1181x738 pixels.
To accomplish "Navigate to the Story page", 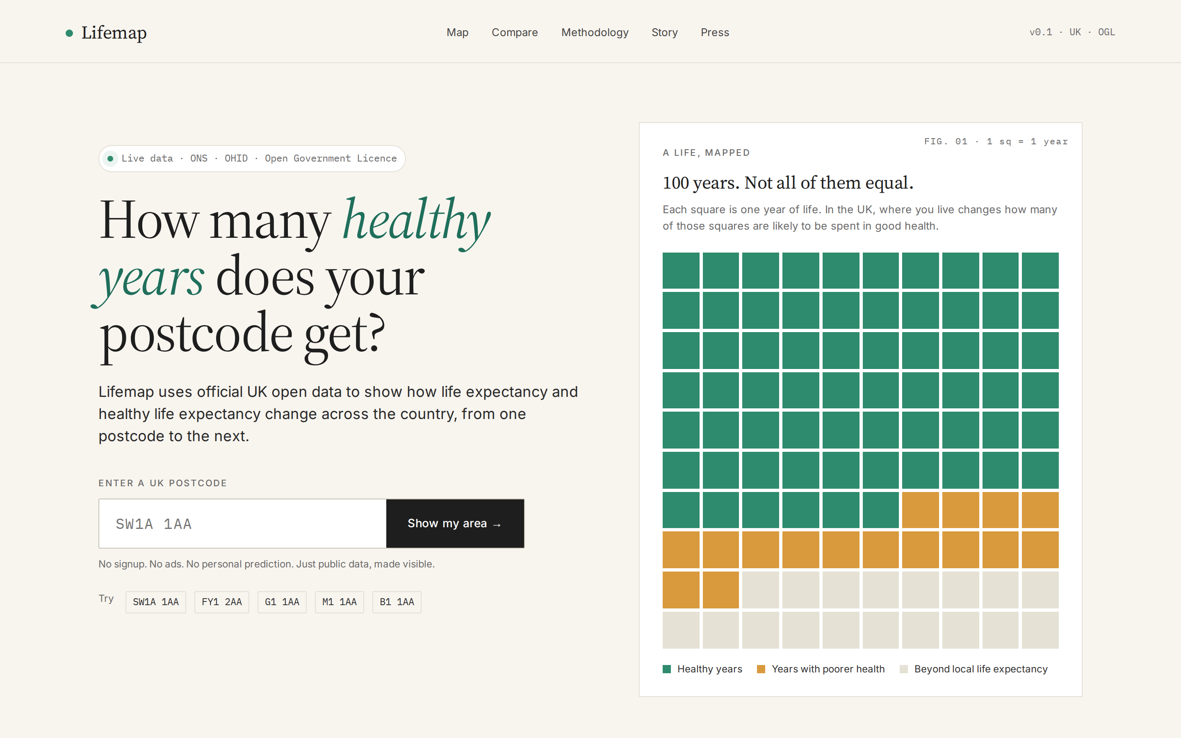I will pos(664,32).
